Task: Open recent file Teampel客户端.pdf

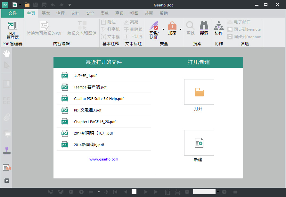Action: 104,87
